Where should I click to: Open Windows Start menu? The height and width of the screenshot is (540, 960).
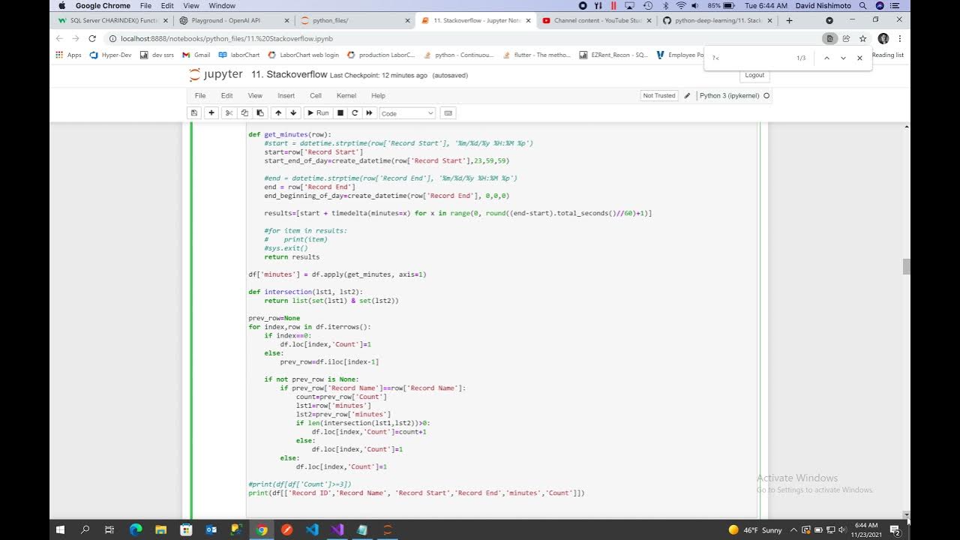59,529
